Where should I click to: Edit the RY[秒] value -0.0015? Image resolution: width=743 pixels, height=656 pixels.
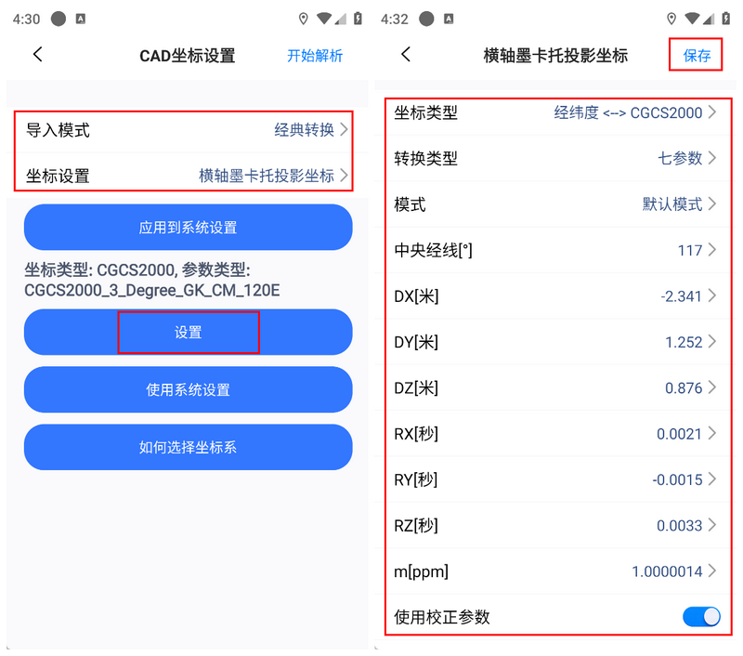pos(554,479)
